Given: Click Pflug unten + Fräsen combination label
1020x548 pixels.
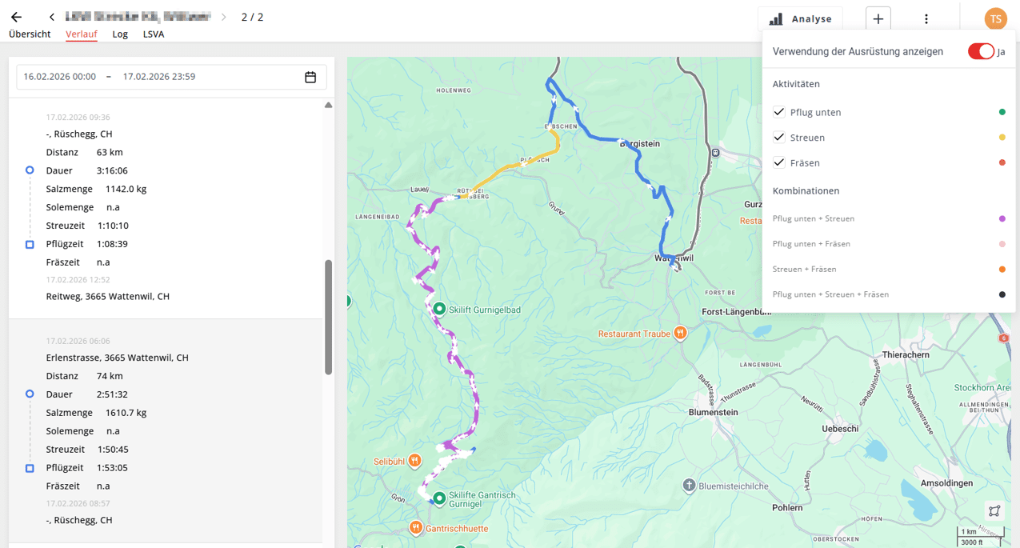Looking at the screenshot, I should [x=811, y=244].
